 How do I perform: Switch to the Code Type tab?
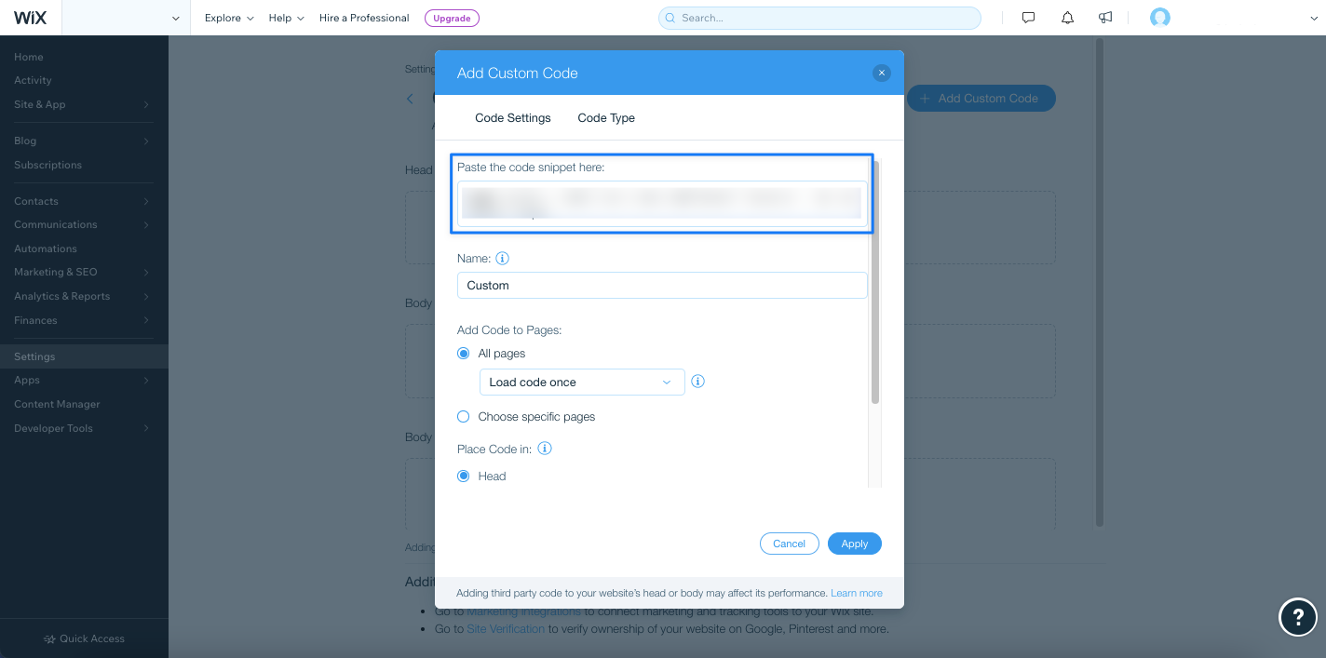[x=606, y=118]
